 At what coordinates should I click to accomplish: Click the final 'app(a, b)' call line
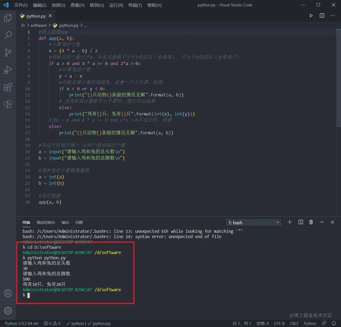coord(50,202)
